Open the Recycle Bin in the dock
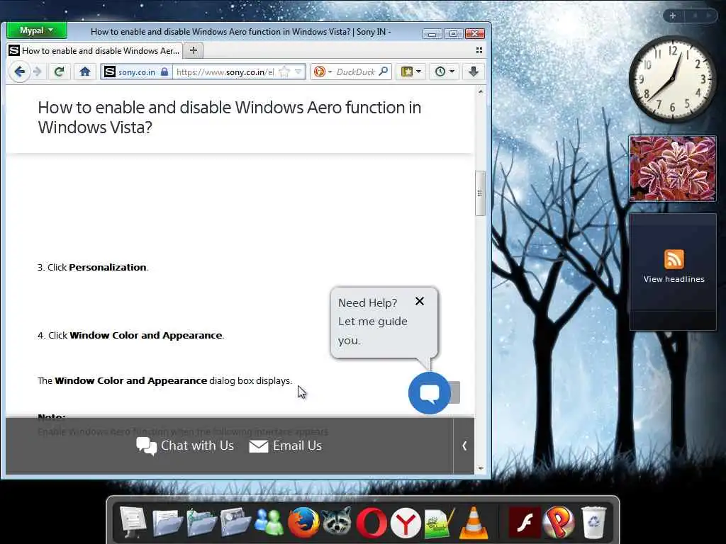The width and height of the screenshot is (726, 544). point(593,523)
